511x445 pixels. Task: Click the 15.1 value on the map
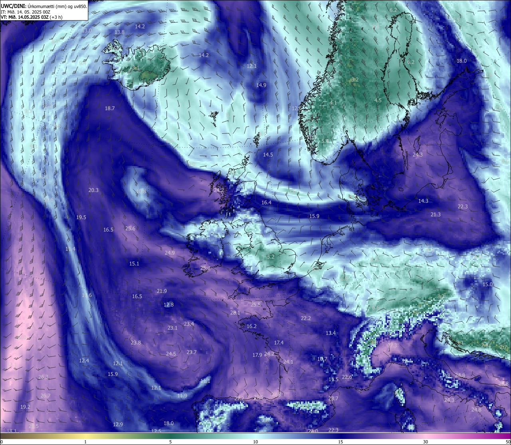(x=134, y=263)
